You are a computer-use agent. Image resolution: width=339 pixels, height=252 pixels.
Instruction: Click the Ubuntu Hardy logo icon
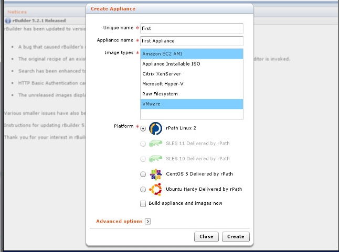tap(156, 189)
